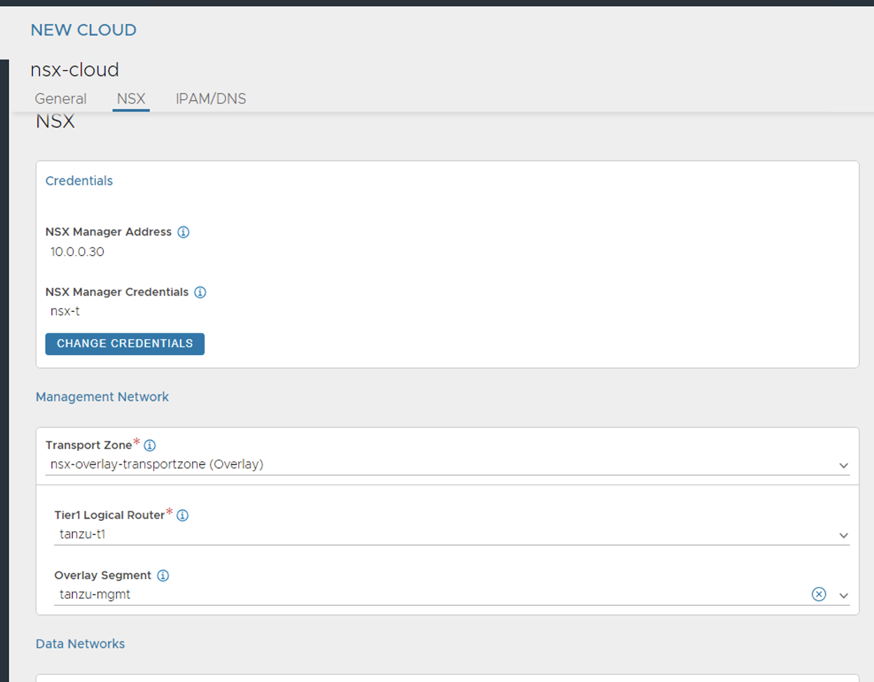Open the Tier1 Logical Router dropdown chevron
Screen dimensions: 874x682
(x=843, y=536)
